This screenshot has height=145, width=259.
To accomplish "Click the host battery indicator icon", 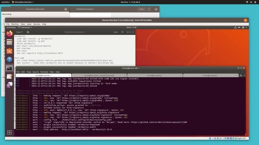I will pyautogui.click(x=255, y=2).
